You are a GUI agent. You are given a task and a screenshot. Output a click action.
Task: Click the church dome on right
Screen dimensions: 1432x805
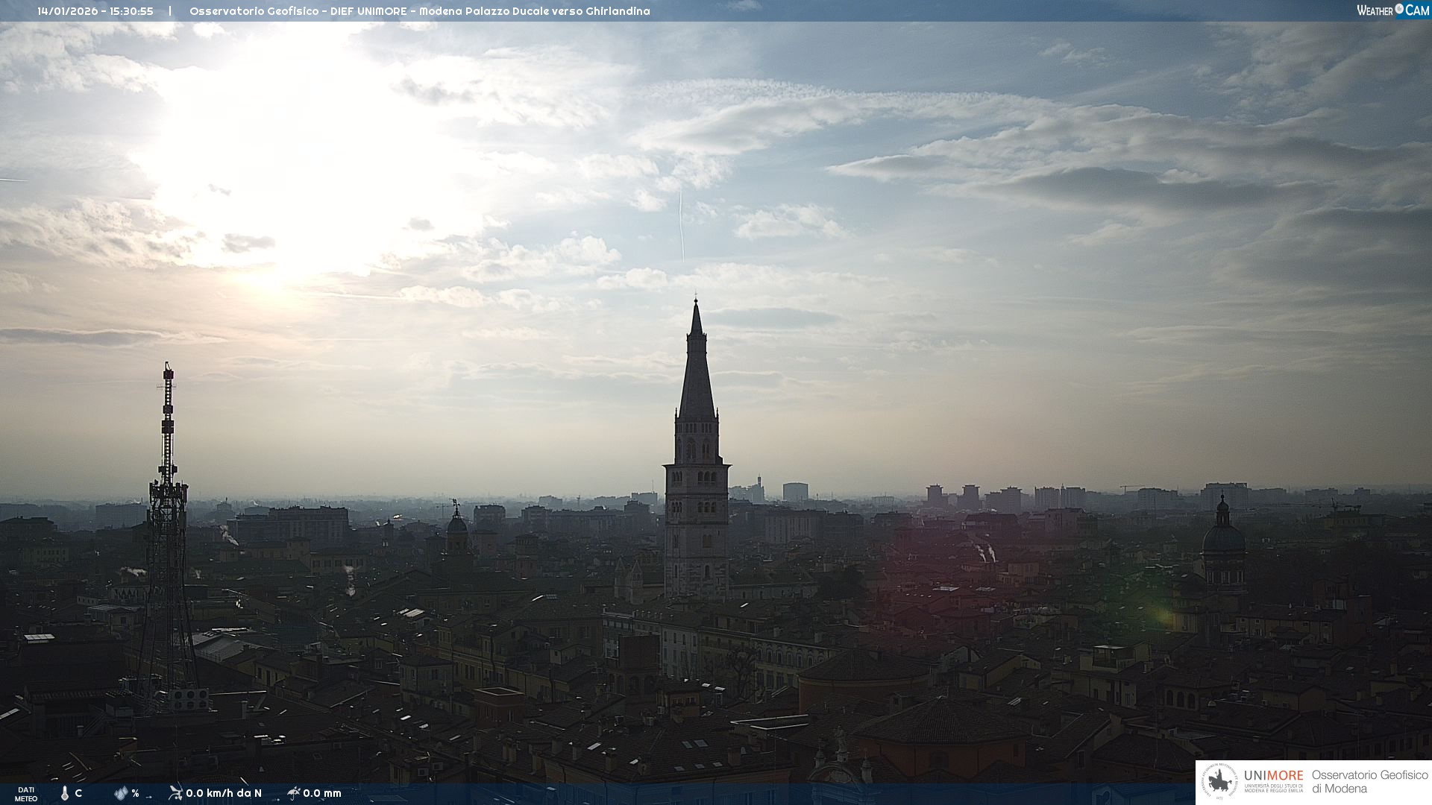(x=1223, y=538)
